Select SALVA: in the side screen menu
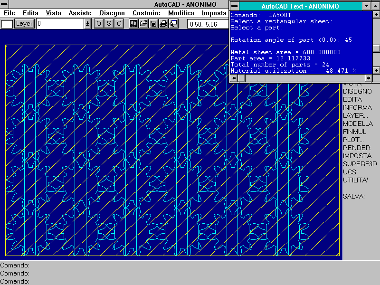Screen dimensions: 380x285 tap(353, 196)
